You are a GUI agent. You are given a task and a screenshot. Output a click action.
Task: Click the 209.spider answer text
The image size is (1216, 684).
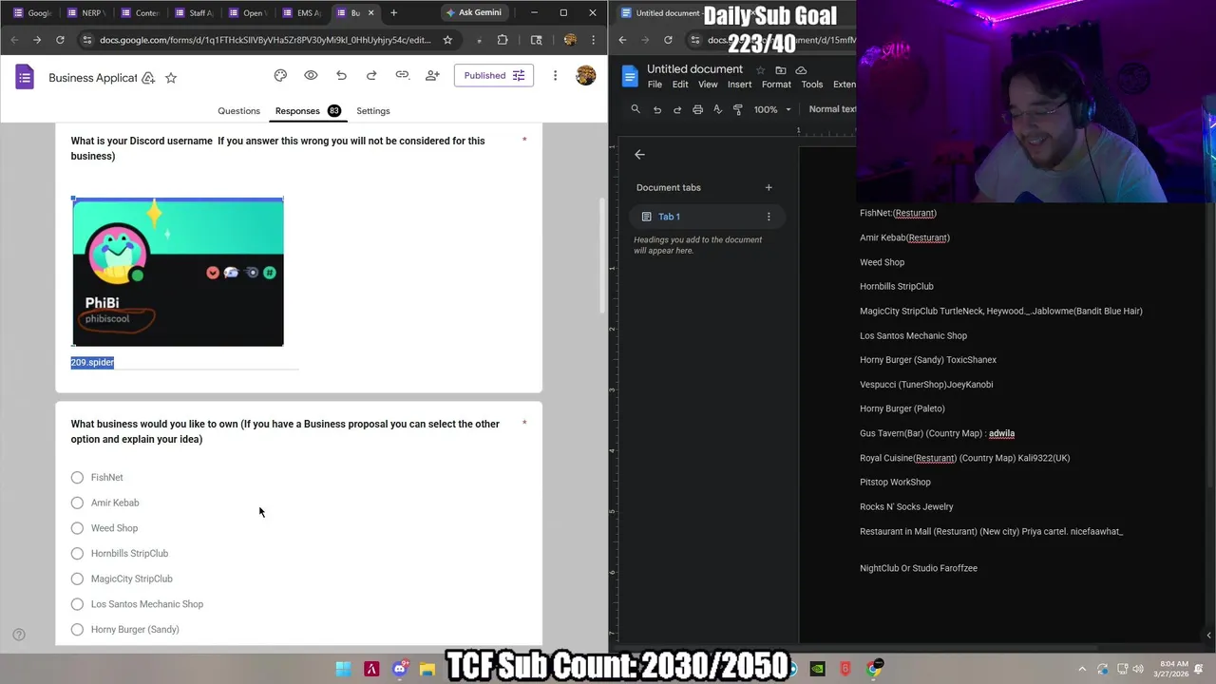92,362
